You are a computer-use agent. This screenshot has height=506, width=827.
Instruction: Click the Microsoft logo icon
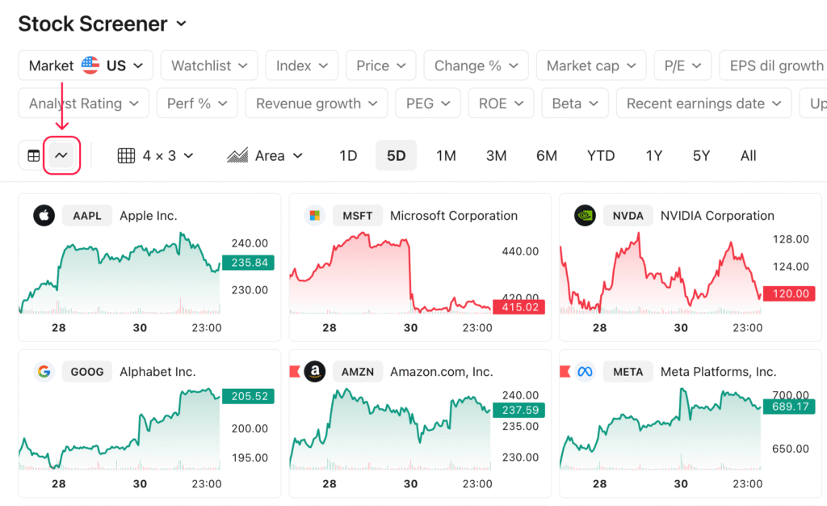pyautogui.click(x=315, y=215)
